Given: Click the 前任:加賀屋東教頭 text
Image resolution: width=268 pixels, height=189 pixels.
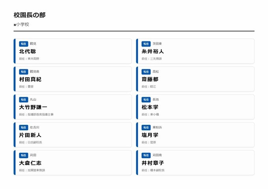Looking at the screenshot, I should click(32, 170).
